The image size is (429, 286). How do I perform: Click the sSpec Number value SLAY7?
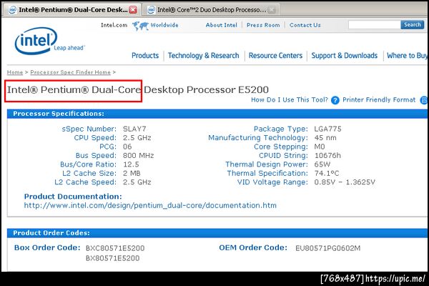(134, 129)
